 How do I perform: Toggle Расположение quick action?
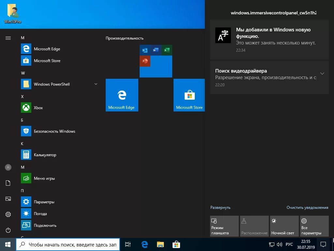point(254,226)
